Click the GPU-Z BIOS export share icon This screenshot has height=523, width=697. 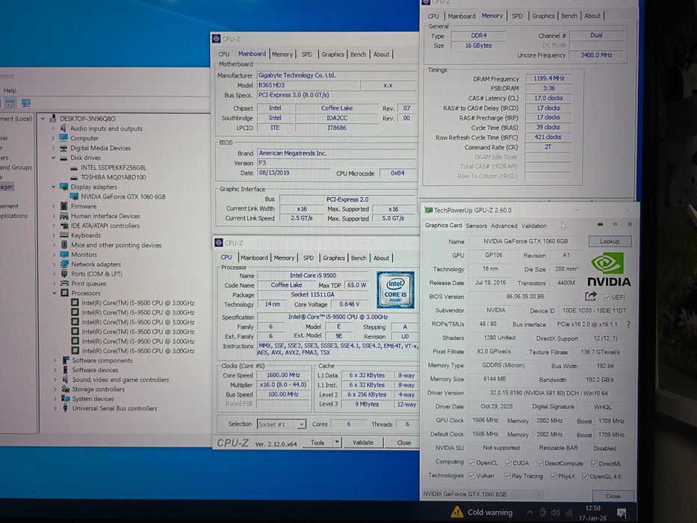click(x=591, y=296)
